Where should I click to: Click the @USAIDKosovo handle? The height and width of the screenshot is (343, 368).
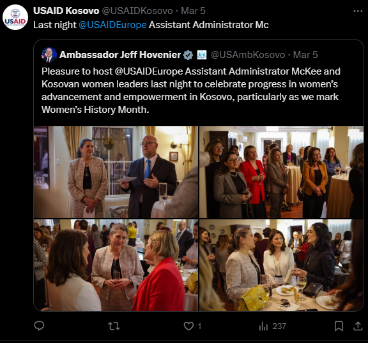[x=137, y=11]
